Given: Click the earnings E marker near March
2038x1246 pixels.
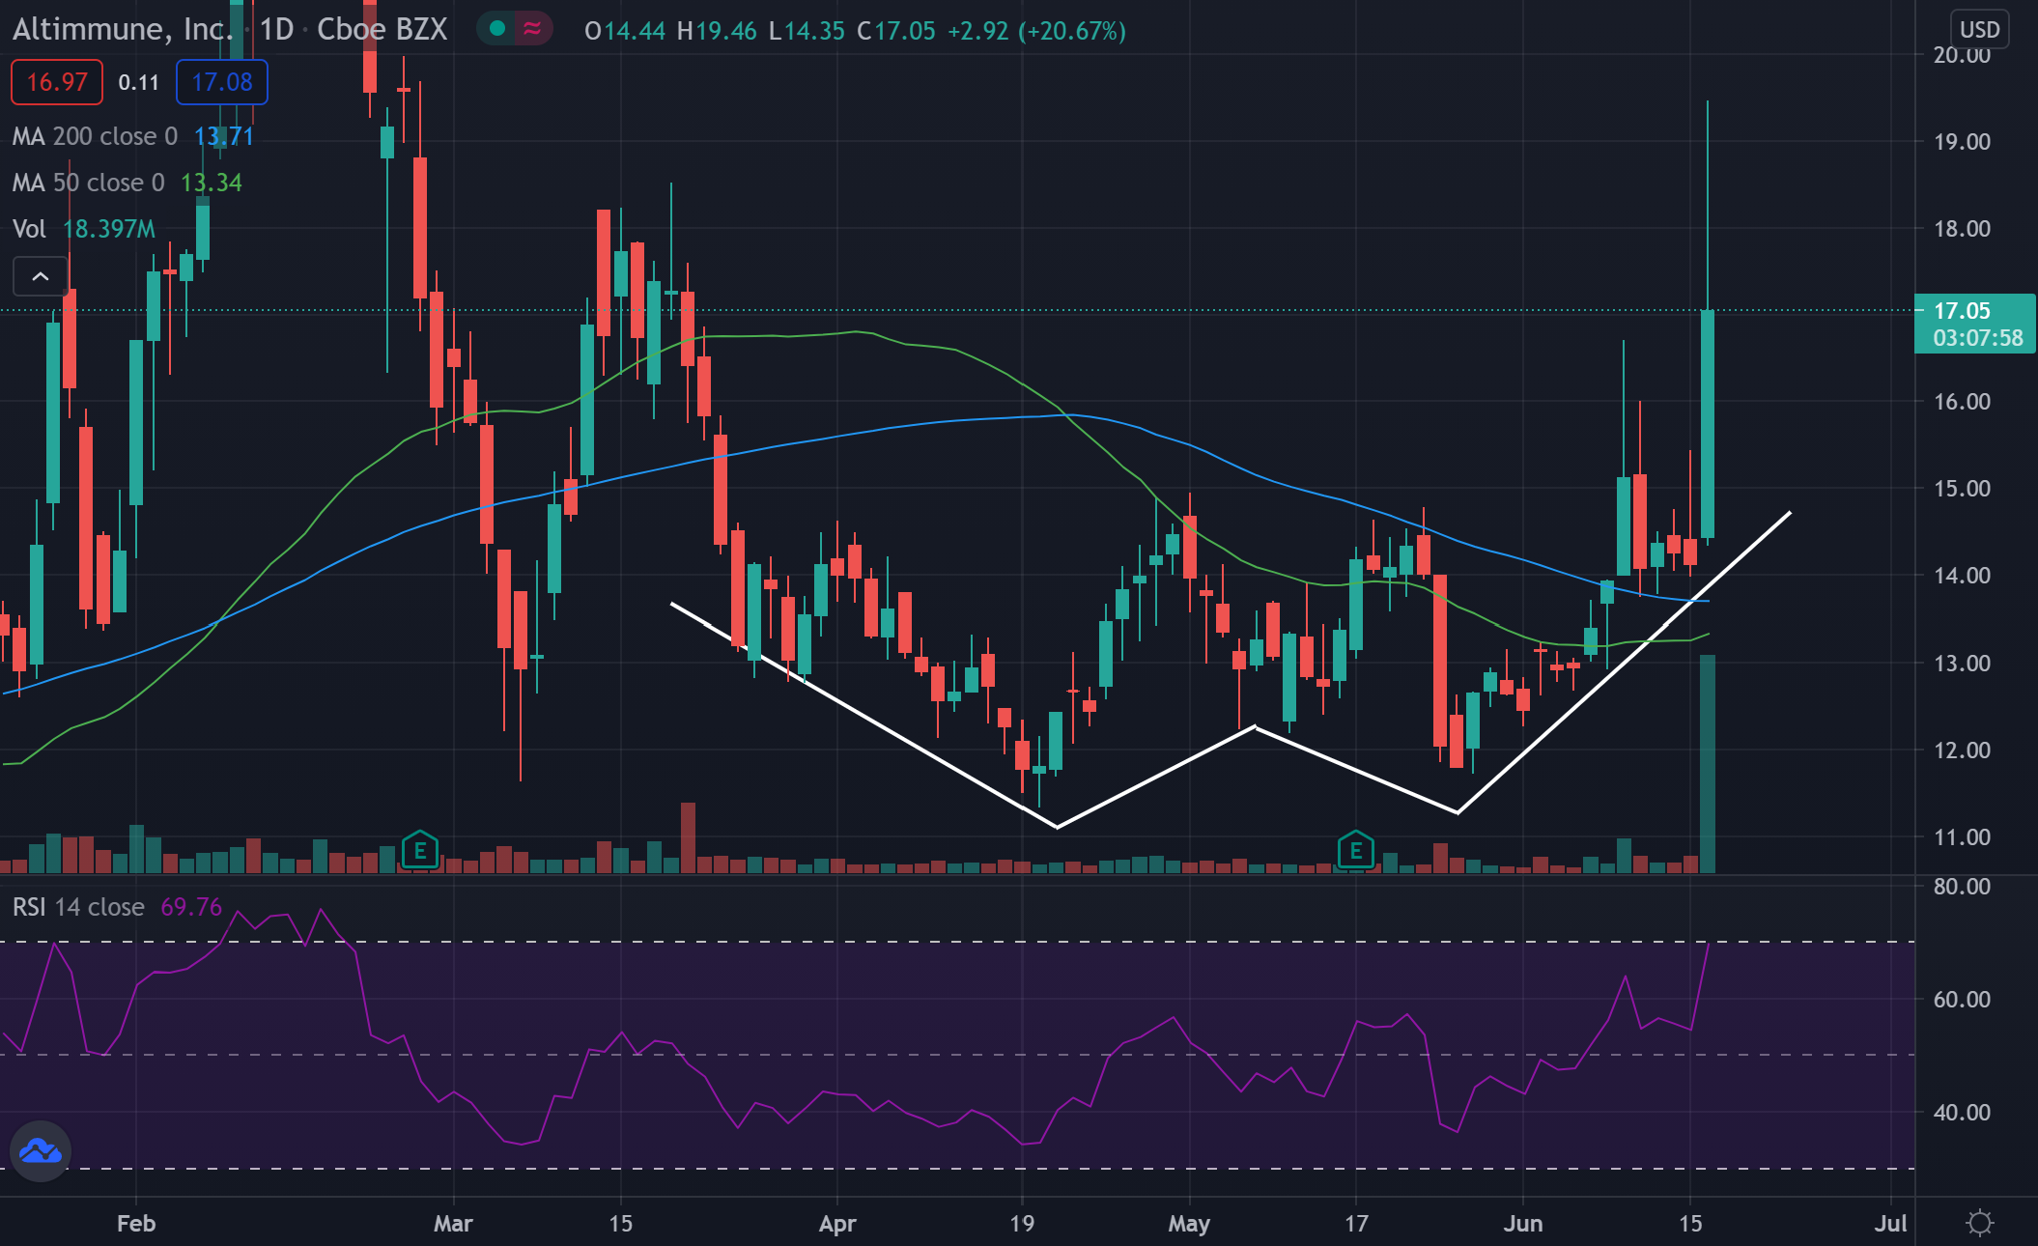Looking at the screenshot, I should point(420,851).
